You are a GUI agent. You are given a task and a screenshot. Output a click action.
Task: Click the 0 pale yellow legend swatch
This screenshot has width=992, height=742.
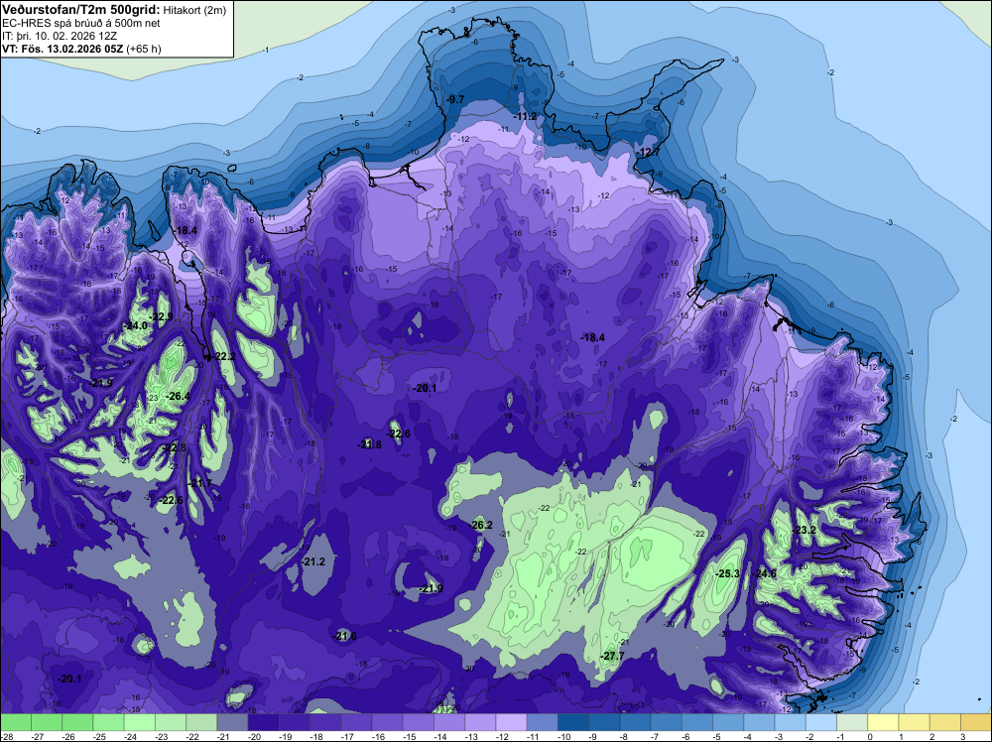(x=883, y=722)
